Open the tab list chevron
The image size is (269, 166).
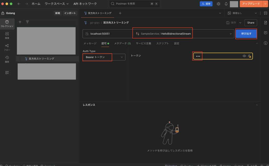click(x=220, y=13)
